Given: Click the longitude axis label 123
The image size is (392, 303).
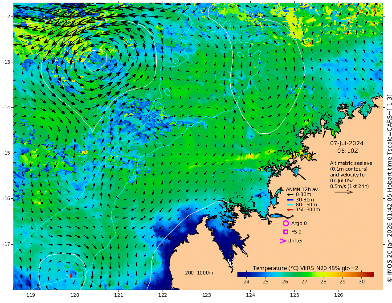Looking at the screenshot, I should pos(207,295).
